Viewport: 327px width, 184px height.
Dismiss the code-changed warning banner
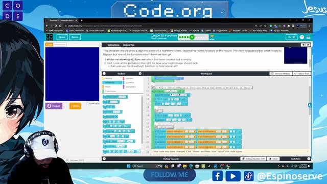coord(308,151)
